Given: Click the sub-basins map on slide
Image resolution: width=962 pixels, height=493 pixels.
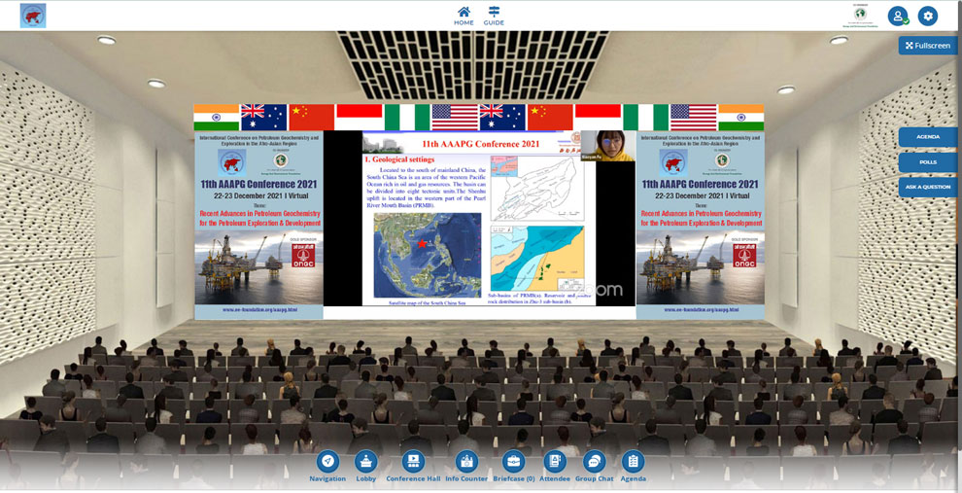Looking at the screenshot, I should (x=537, y=258).
